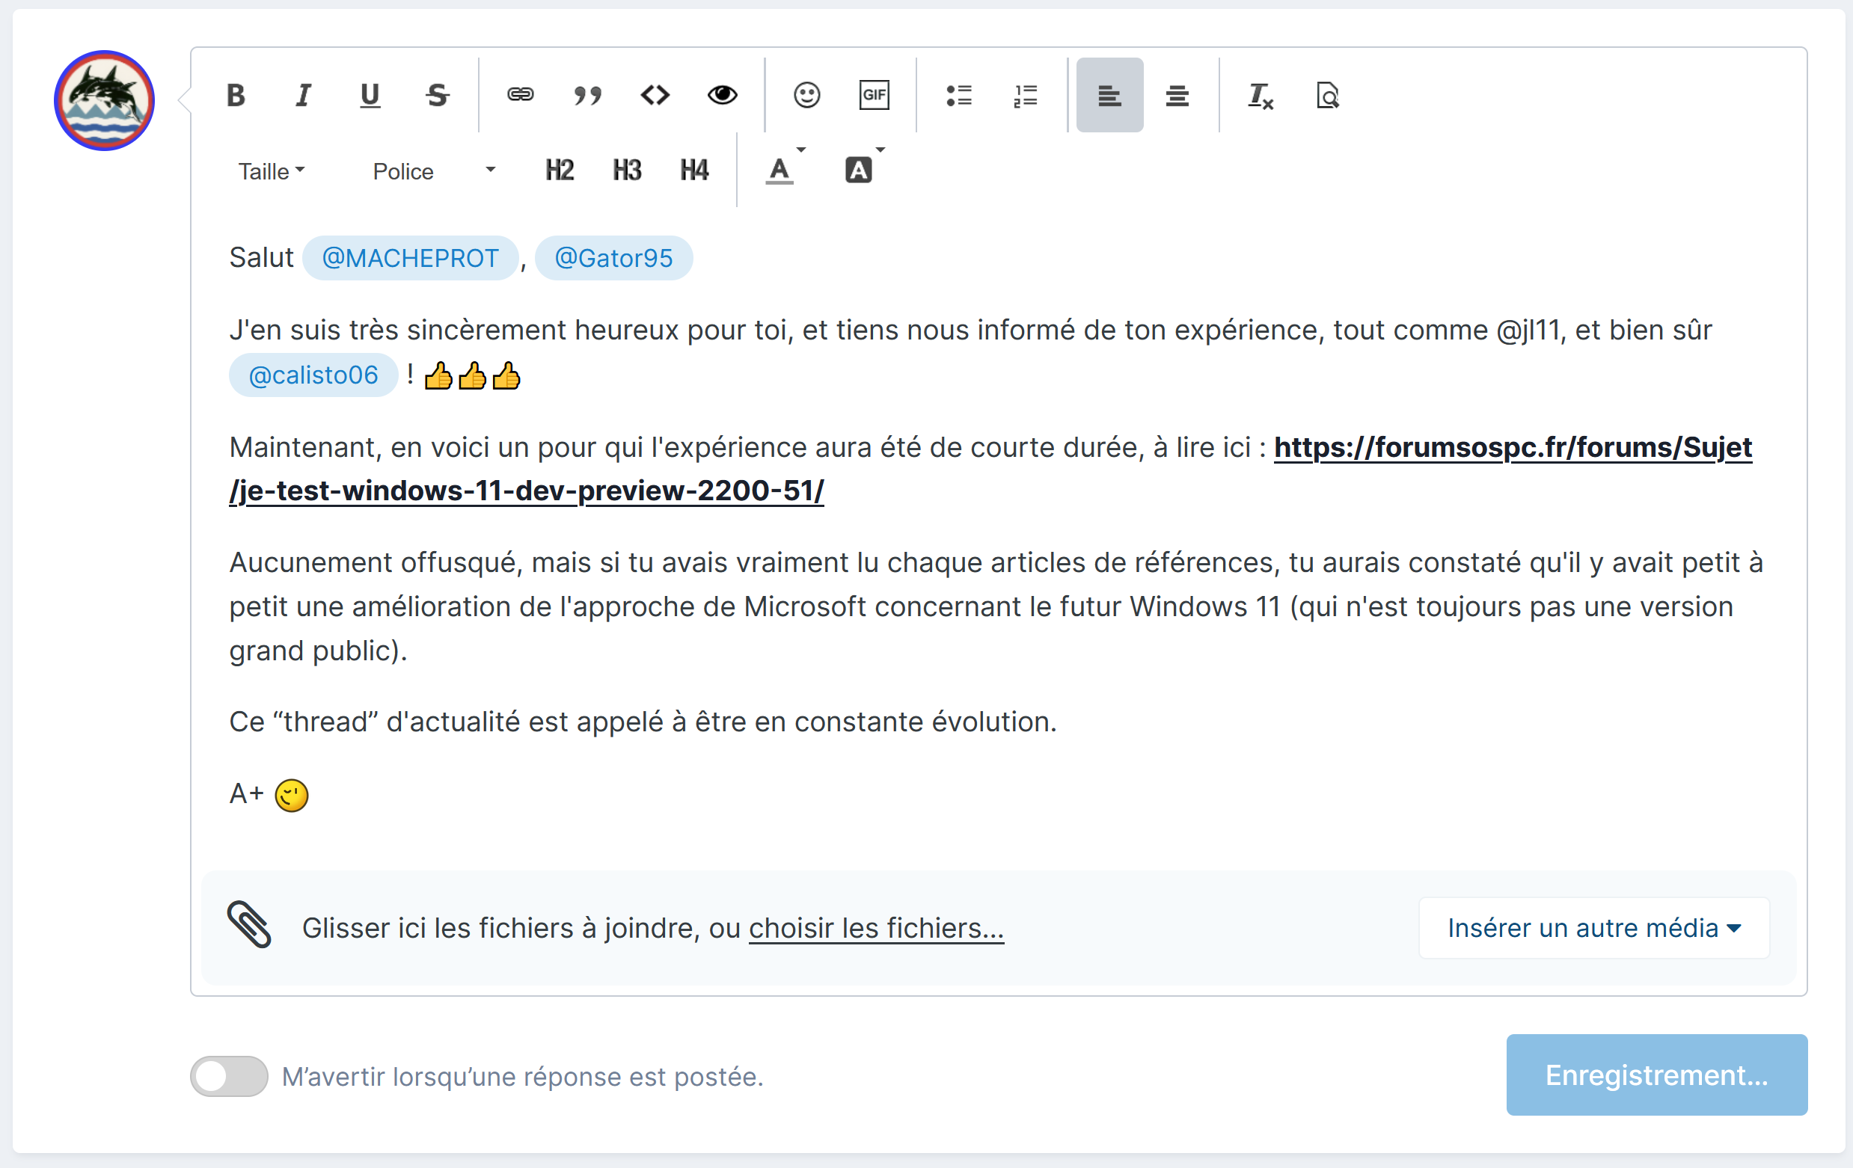Enable reply notification toggle
The width and height of the screenshot is (1853, 1168).
[x=229, y=1076]
